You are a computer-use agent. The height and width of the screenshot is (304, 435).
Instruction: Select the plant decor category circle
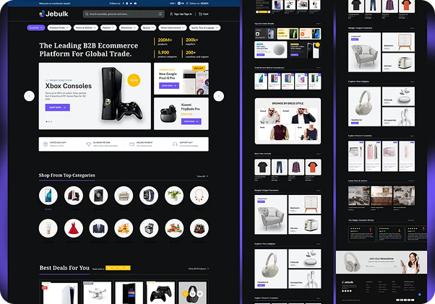pos(174,196)
